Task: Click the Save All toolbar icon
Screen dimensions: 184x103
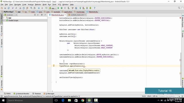Action: pos(5,8)
